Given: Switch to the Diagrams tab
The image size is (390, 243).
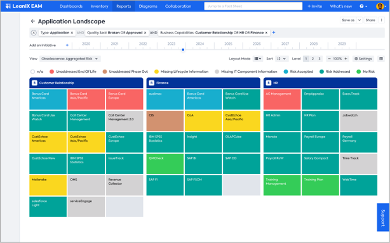Looking at the screenshot, I should 148,6.
